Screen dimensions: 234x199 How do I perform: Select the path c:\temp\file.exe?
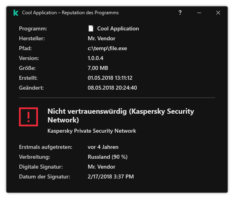107,48
